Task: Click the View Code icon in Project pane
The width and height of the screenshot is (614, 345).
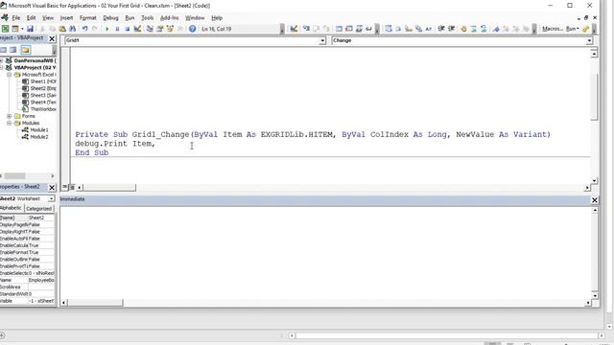Action: (3, 50)
